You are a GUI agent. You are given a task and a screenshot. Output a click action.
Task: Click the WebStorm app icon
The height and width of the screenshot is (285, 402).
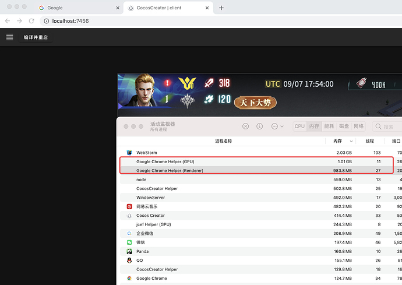tap(129, 153)
